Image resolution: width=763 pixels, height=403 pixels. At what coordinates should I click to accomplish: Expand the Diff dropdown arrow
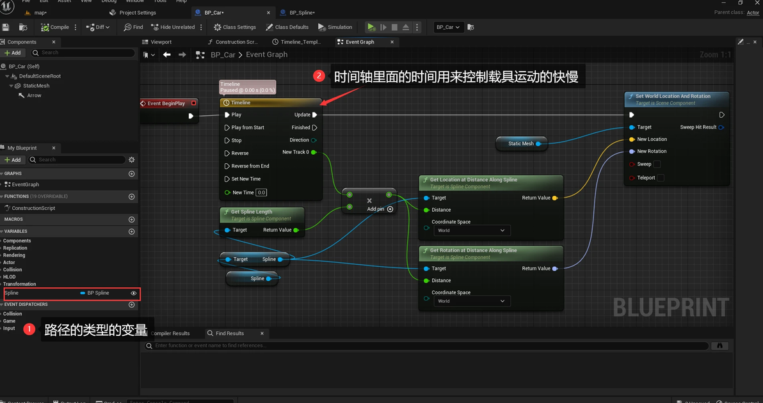tap(108, 28)
